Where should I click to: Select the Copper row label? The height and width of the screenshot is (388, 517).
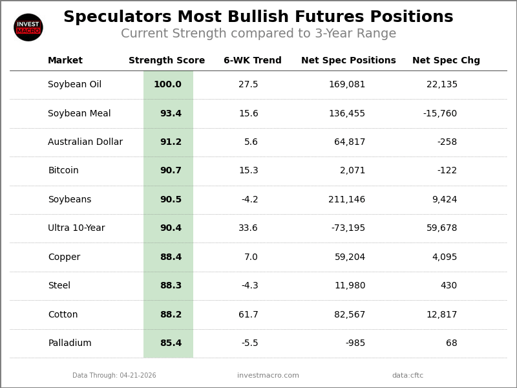pyautogui.click(x=64, y=257)
